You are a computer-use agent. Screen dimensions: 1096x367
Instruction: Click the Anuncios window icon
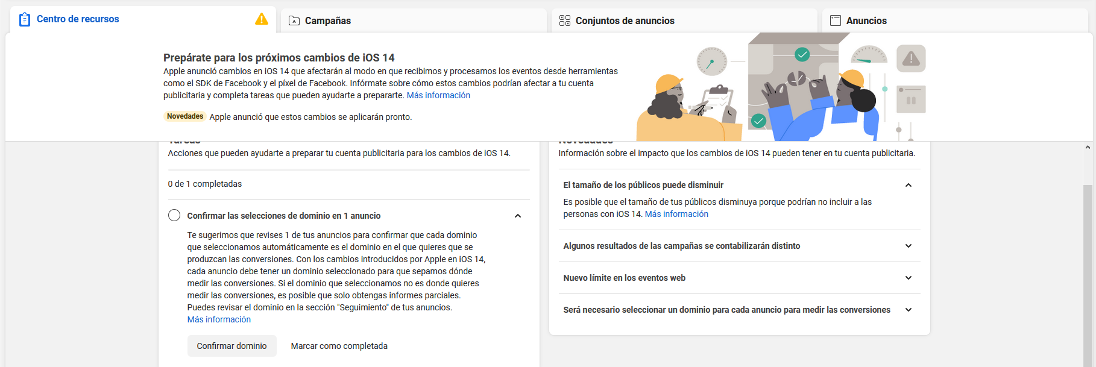pyautogui.click(x=836, y=20)
